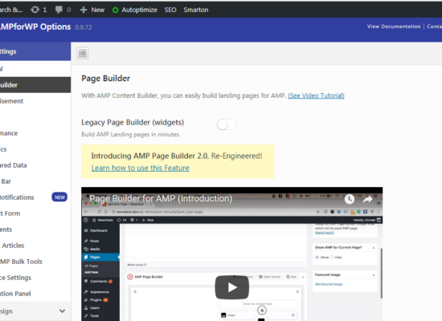Open the Instant Articles sidebar tab
Viewport: 442px width, 321px height.
[x=35, y=246]
